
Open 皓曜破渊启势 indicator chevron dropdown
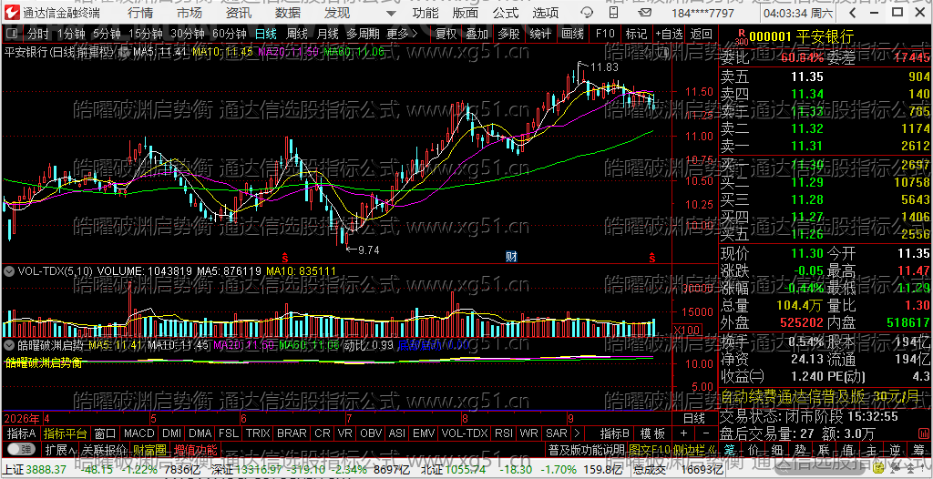[9, 344]
